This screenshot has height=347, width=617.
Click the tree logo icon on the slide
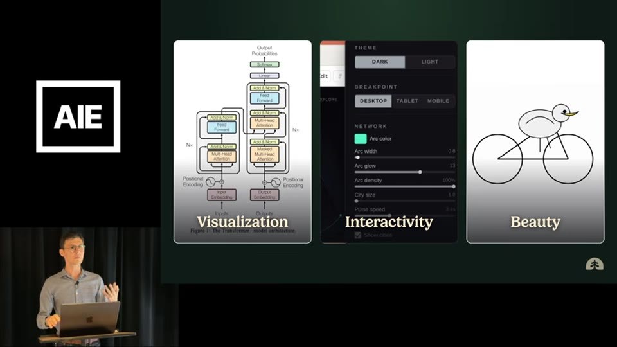(x=594, y=264)
